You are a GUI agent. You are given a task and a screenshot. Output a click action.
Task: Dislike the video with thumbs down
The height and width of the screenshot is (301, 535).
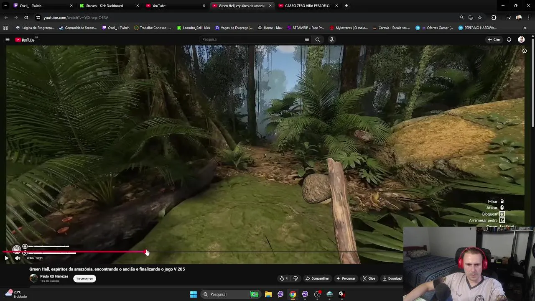pyautogui.click(x=296, y=278)
